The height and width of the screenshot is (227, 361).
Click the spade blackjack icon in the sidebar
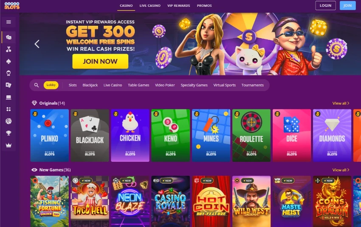[x=8, y=61]
